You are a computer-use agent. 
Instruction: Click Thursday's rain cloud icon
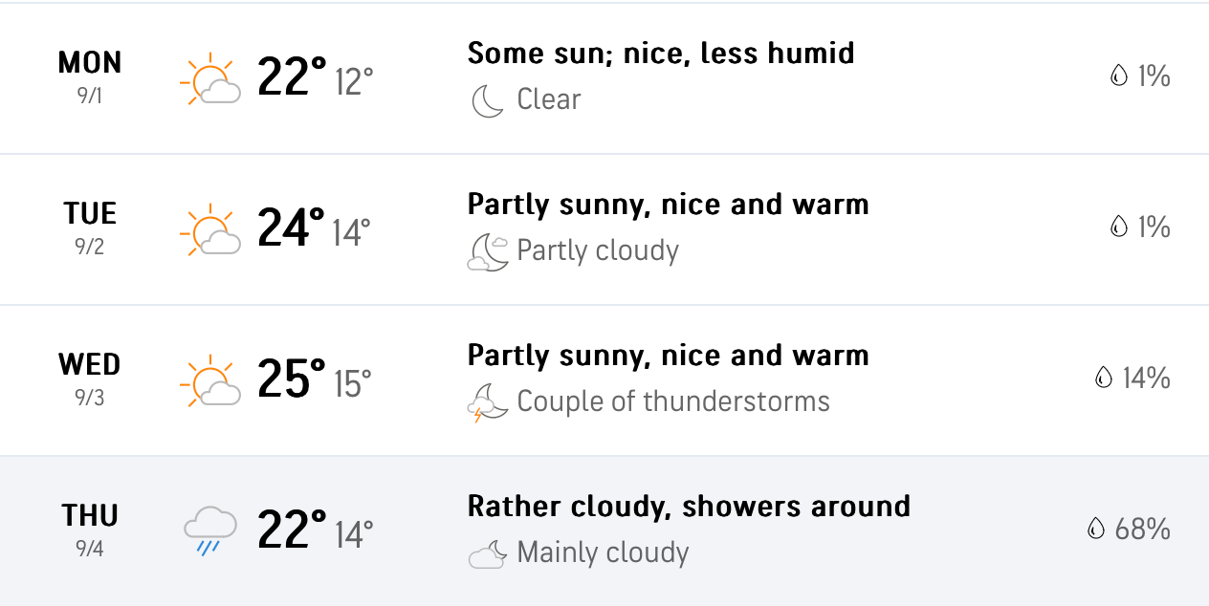[209, 530]
